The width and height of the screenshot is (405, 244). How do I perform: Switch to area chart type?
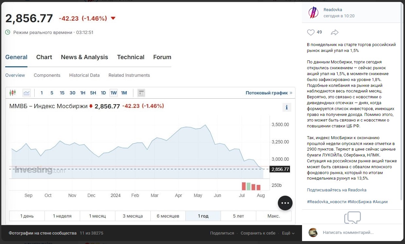point(26,93)
